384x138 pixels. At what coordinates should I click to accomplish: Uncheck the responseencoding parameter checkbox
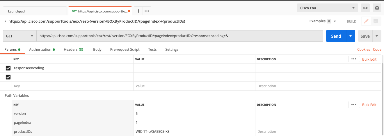point(8,68)
